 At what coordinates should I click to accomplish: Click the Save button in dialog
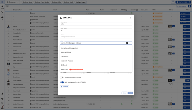(x=131, y=93)
